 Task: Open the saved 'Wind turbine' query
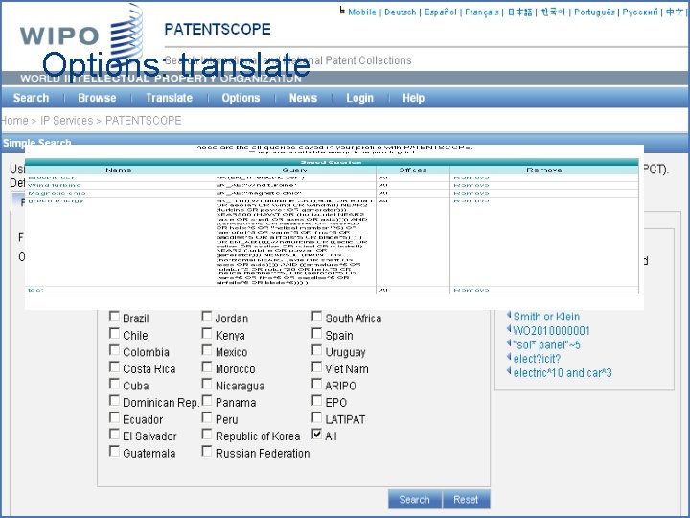pyautogui.click(x=54, y=185)
